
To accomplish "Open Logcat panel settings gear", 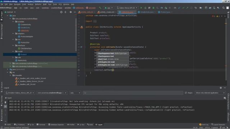I will pos(221,88).
